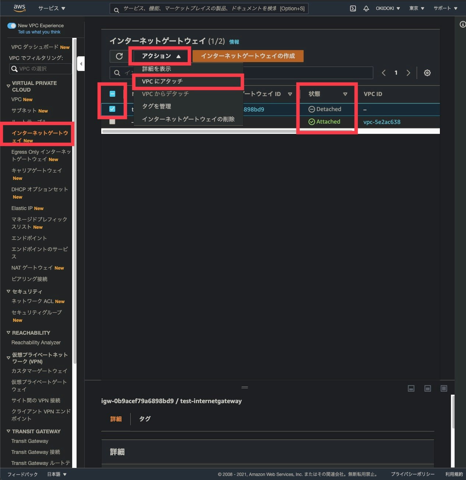The height and width of the screenshot is (480, 466).
Task: Open NAT ゲートウェイ in sidebar
Action: point(32,268)
